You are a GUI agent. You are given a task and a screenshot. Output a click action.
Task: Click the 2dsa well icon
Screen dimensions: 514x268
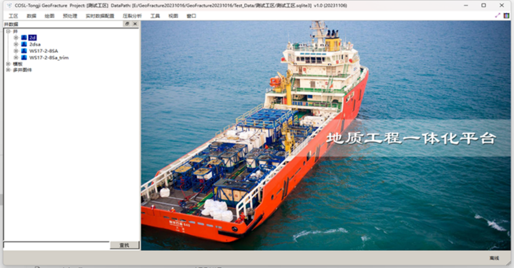click(24, 44)
